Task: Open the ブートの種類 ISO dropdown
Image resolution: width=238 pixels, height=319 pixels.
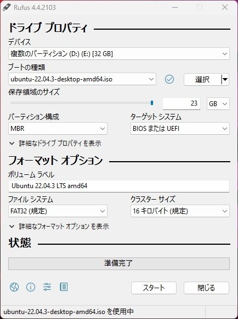Action: [x=82, y=79]
